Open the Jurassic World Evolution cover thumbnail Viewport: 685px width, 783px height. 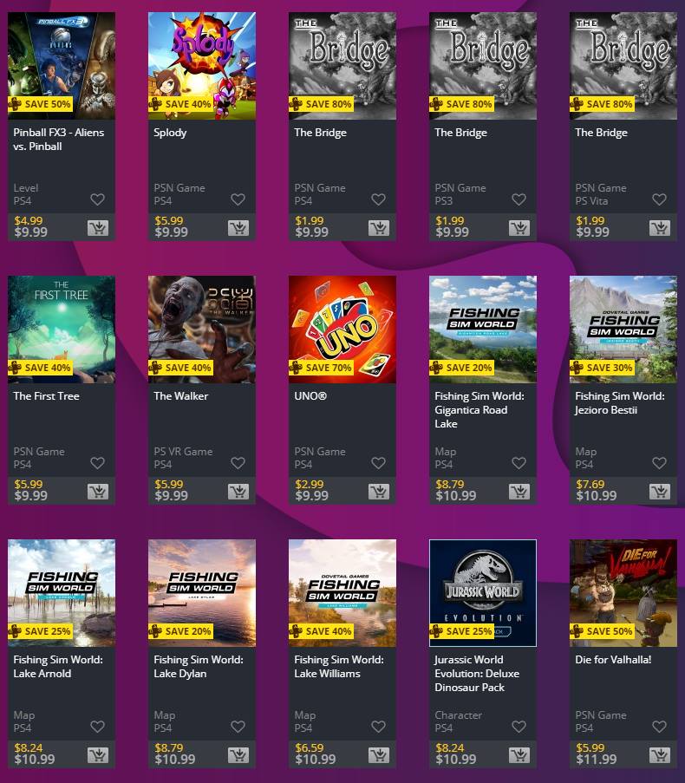tap(483, 593)
